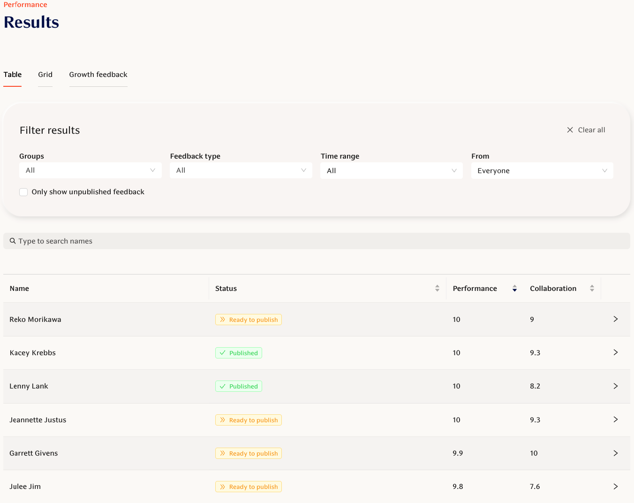The width and height of the screenshot is (634, 503).
Task: Enable only show unpublished feedback checkbox
Action: tap(23, 192)
